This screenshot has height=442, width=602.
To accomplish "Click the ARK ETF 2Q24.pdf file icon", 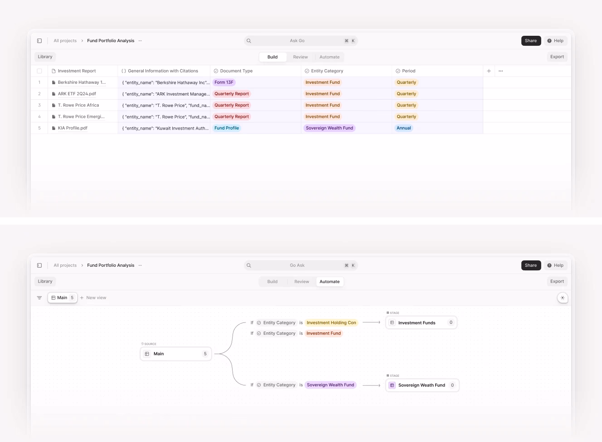I will [x=53, y=94].
